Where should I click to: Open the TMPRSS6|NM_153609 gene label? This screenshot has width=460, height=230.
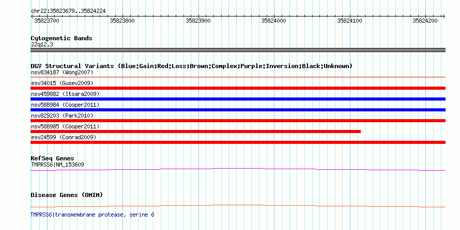tap(57, 165)
